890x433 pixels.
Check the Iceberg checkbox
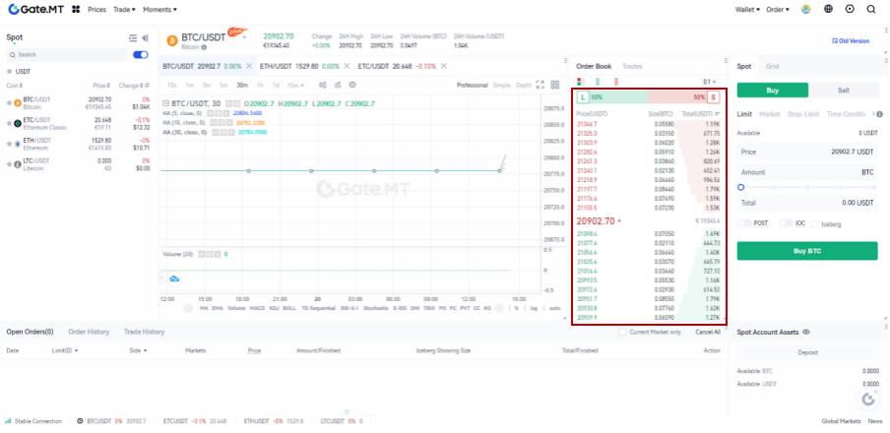pyautogui.click(x=814, y=223)
